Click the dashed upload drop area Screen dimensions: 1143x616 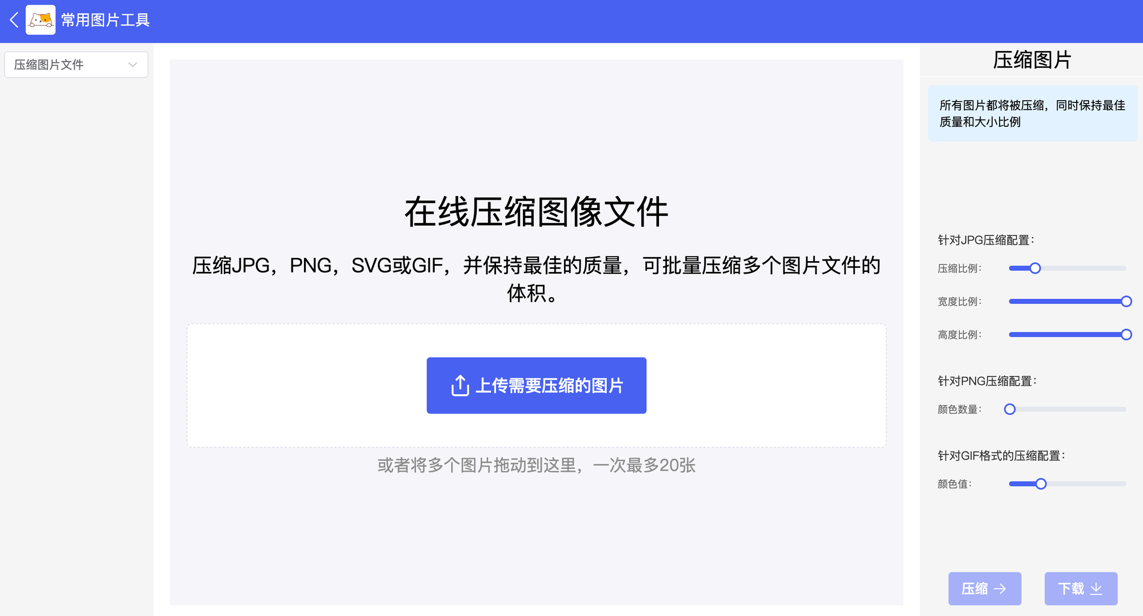[536, 386]
